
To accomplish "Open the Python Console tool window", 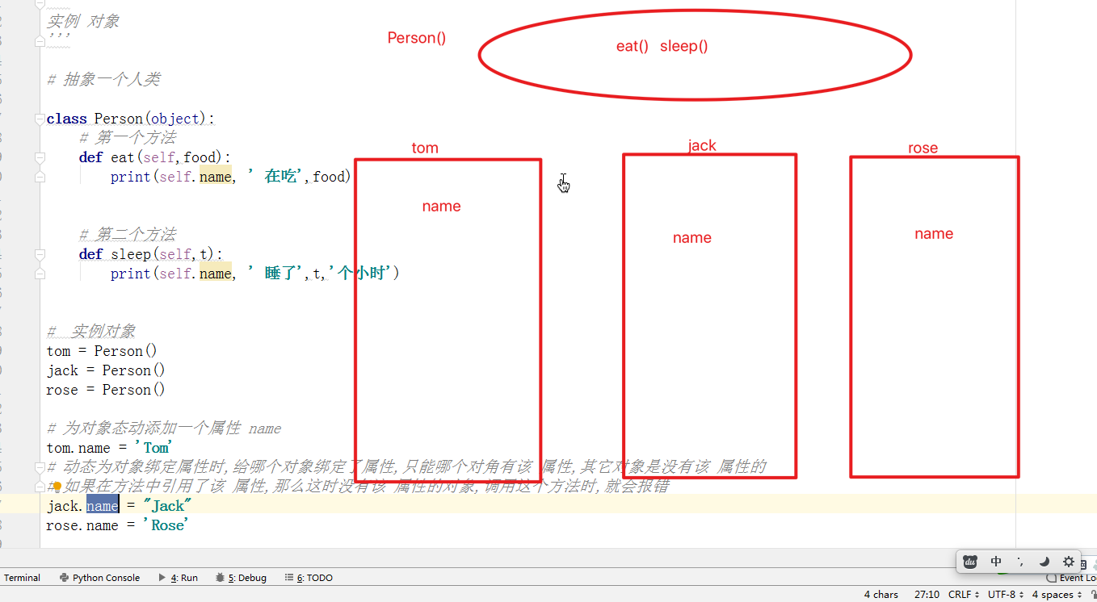I will [99, 578].
